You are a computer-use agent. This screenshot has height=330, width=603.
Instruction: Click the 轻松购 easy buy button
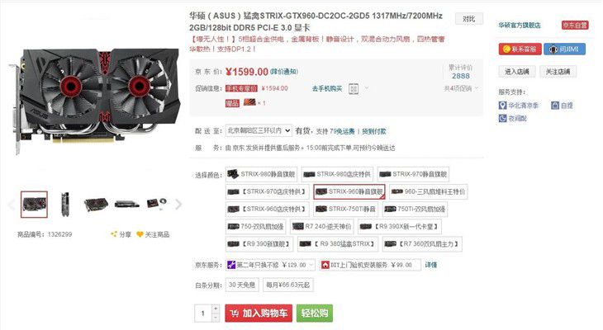pos(315,313)
